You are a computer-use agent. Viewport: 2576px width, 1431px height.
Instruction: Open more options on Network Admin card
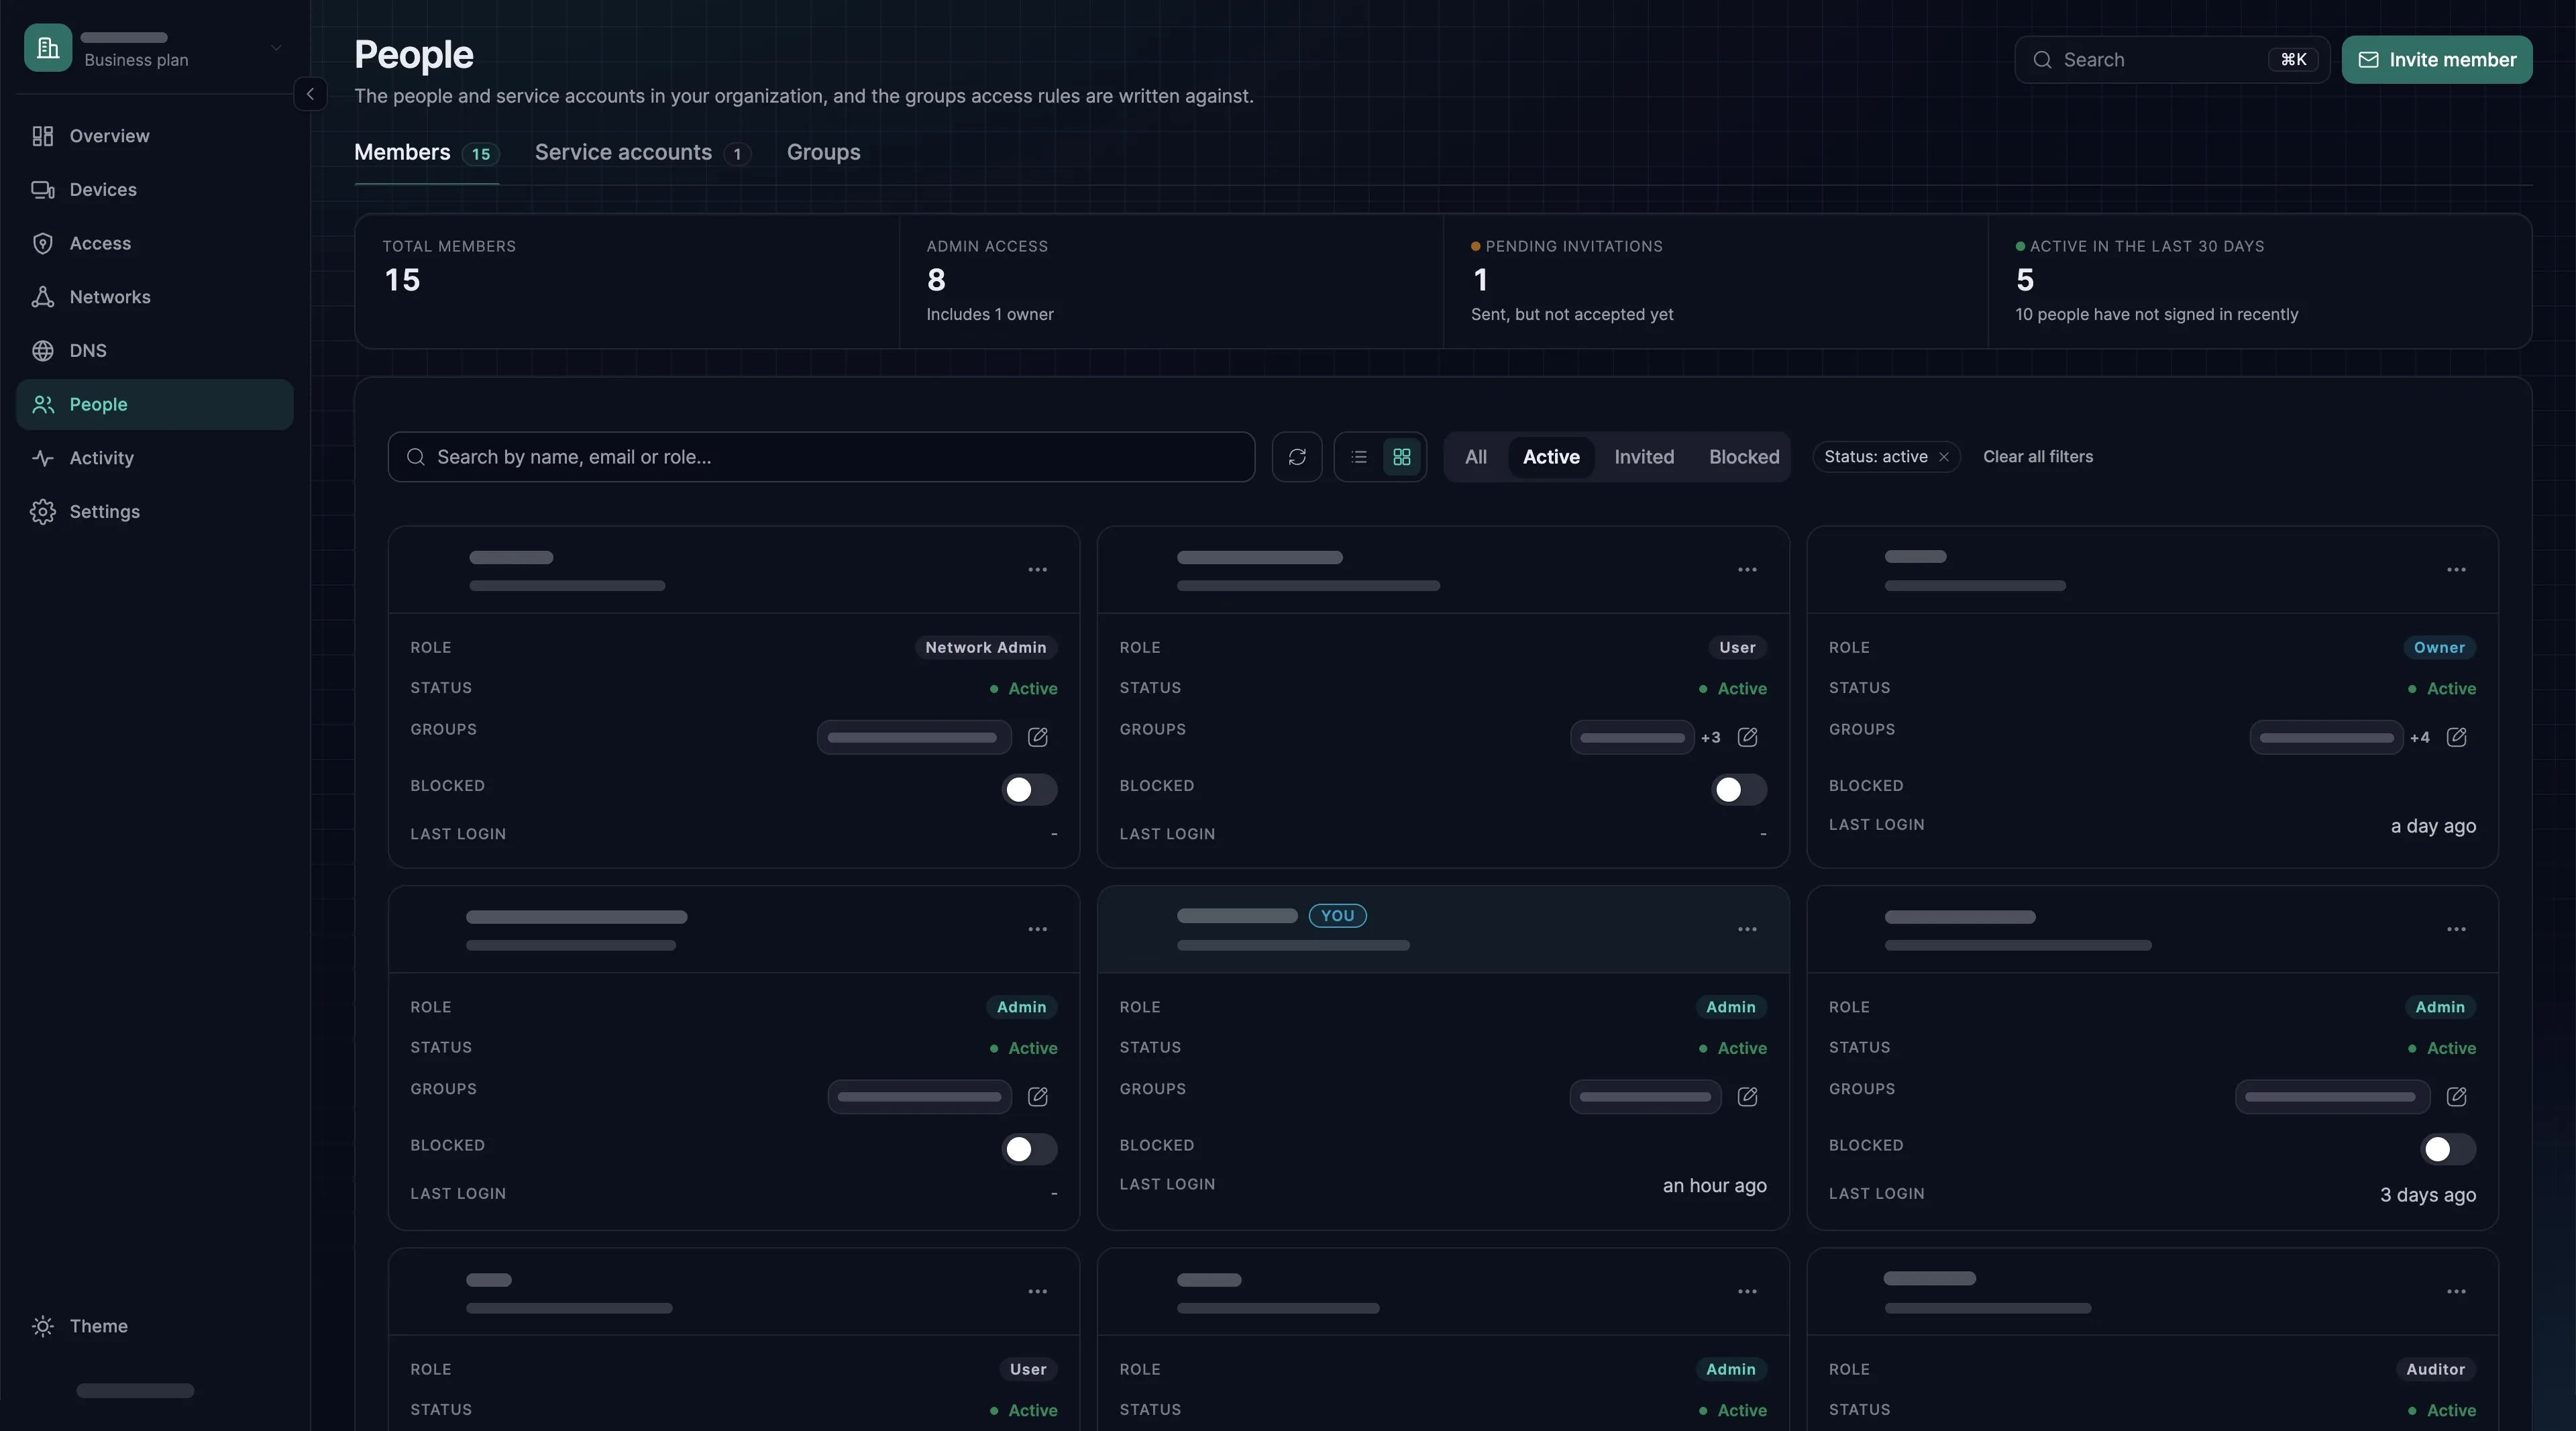click(x=1038, y=570)
